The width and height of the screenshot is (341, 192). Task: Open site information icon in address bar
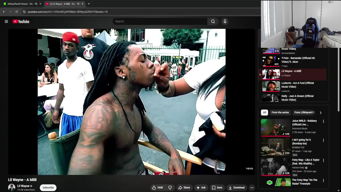(24, 12)
